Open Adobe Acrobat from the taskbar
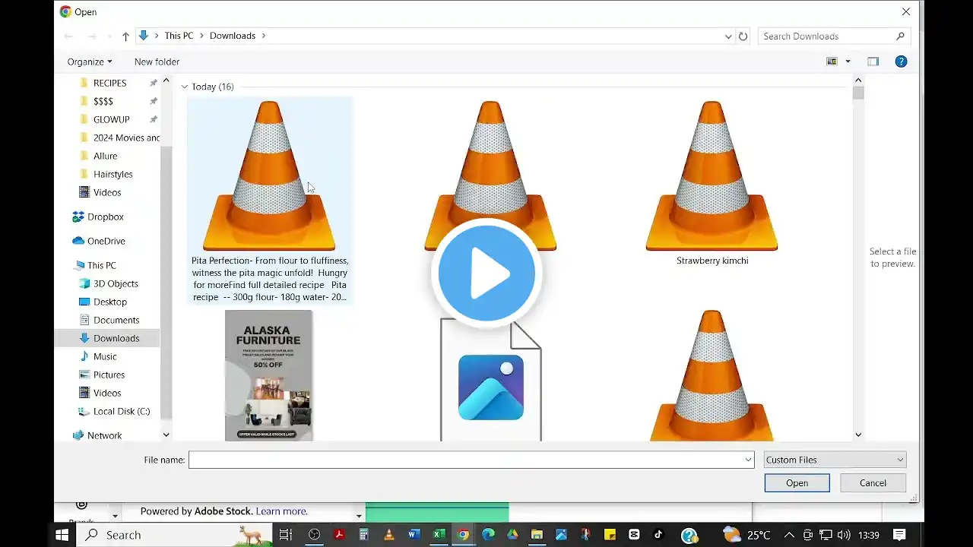The image size is (973, 547). pyautogui.click(x=339, y=535)
